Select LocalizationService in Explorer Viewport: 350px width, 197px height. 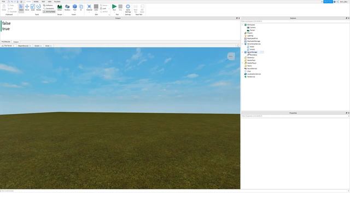[x=254, y=74]
